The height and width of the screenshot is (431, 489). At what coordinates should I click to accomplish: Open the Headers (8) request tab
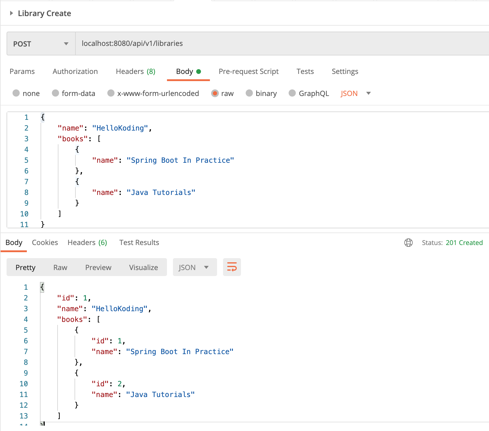pos(135,71)
